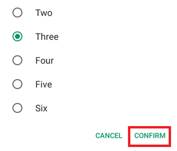Accept the Three selection with CONFIRM

click(x=150, y=136)
